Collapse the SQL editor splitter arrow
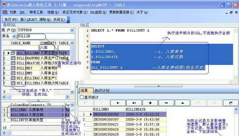This screenshot has width=239, height=136. point(158,86)
